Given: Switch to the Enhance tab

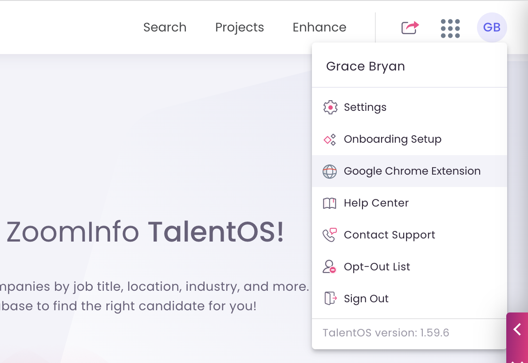Looking at the screenshot, I should pos(319,27).
